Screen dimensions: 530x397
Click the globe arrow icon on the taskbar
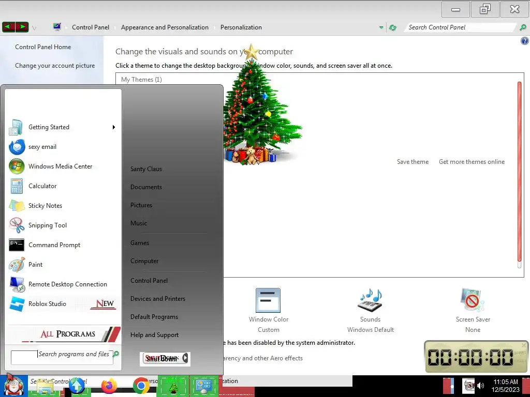(77, 386)
